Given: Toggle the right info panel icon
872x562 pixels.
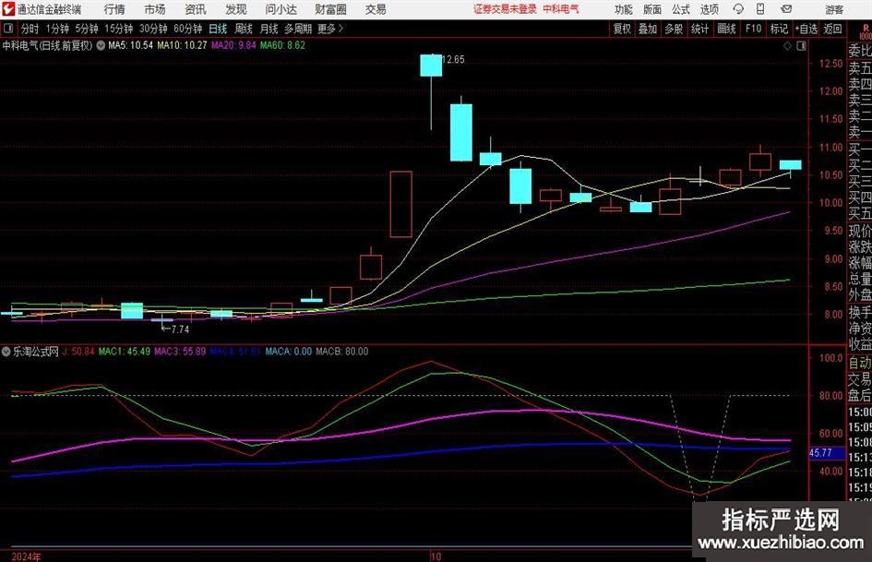Looking at the screenshot, I should [801, 46].
